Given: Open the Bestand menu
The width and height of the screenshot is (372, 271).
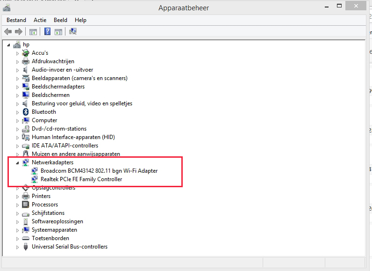Looking at the screenshot, I should point(16,20).
